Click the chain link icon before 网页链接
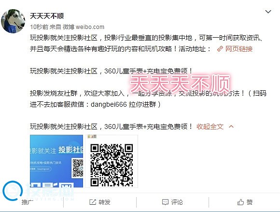The width and height of the screenshot is (280, 212). 220,49
